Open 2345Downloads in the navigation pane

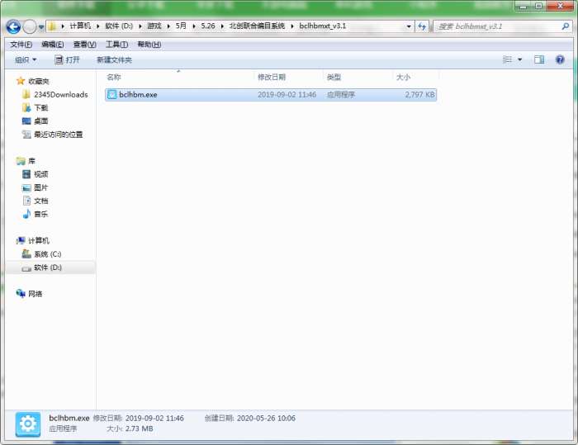[61, 95]
